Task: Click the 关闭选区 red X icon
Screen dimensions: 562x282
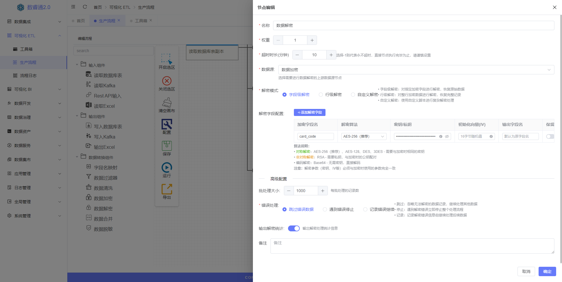Action: [167, 81]
